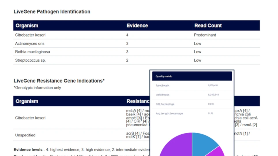Viewport: 278px width, 156px height.
Task: Select the Predominant read count value
Action: pos(205,35)
